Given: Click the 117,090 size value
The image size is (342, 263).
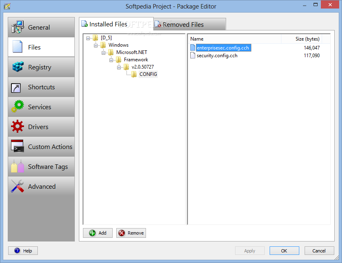Looking at the screenshot, I should click(x=312, y=56).
